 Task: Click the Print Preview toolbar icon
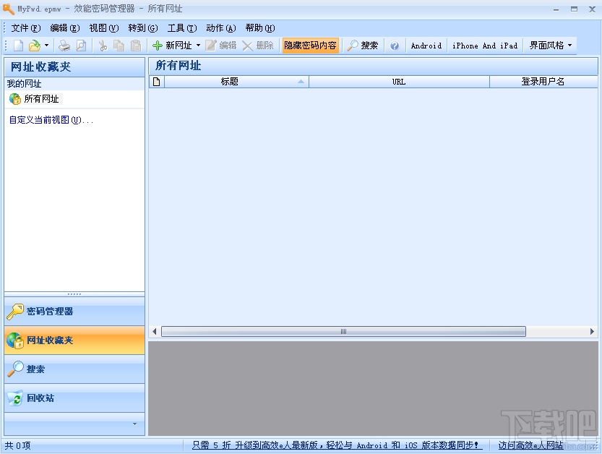click(x=81, y=46)
